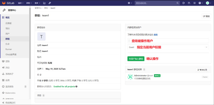Expand the user avatar menu
The width and height of the screenshot is (214, 105).
click(x=208, y=3)
